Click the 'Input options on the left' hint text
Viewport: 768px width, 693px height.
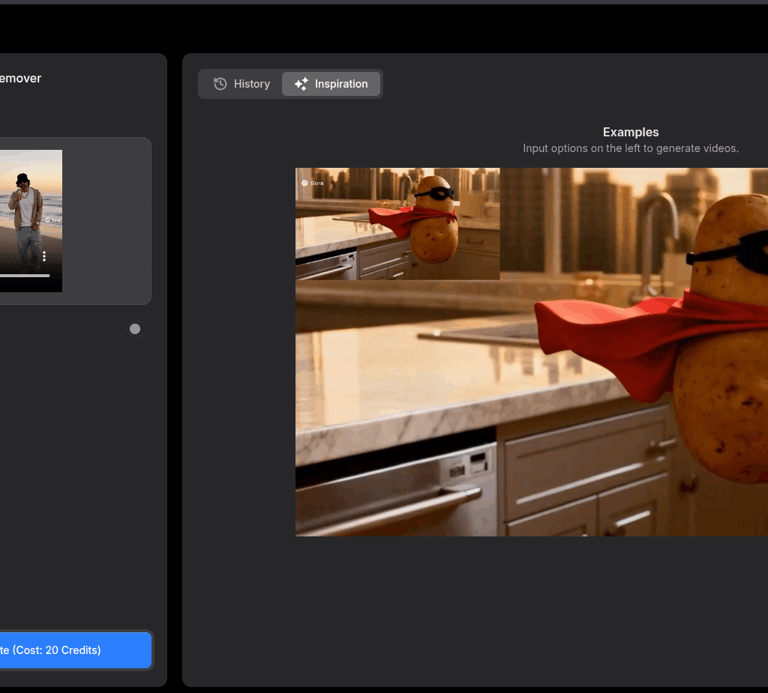pos(630,148)
